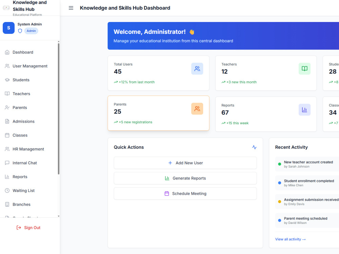
Task: Toggle sidebar with the hamburger menu icon
Action: pyautogui.click(x=71, y=8)
